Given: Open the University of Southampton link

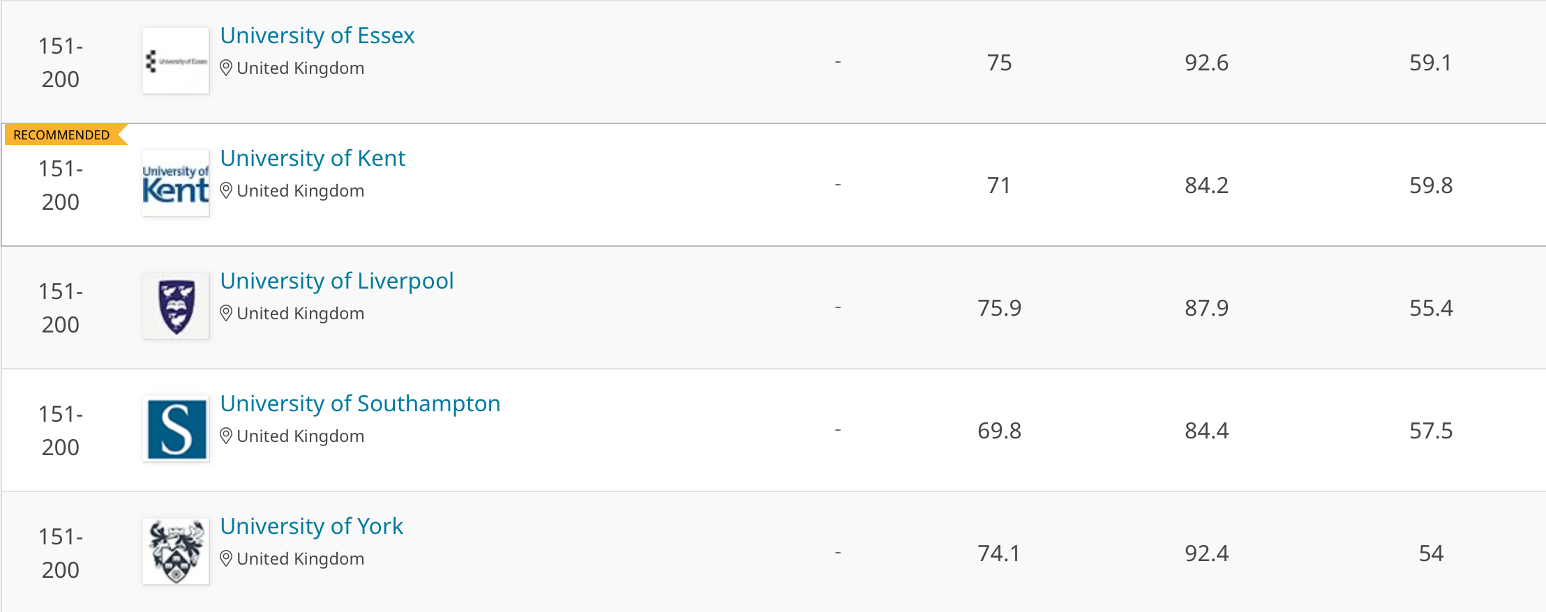Looking at the screenshot, I should point(360,404).
